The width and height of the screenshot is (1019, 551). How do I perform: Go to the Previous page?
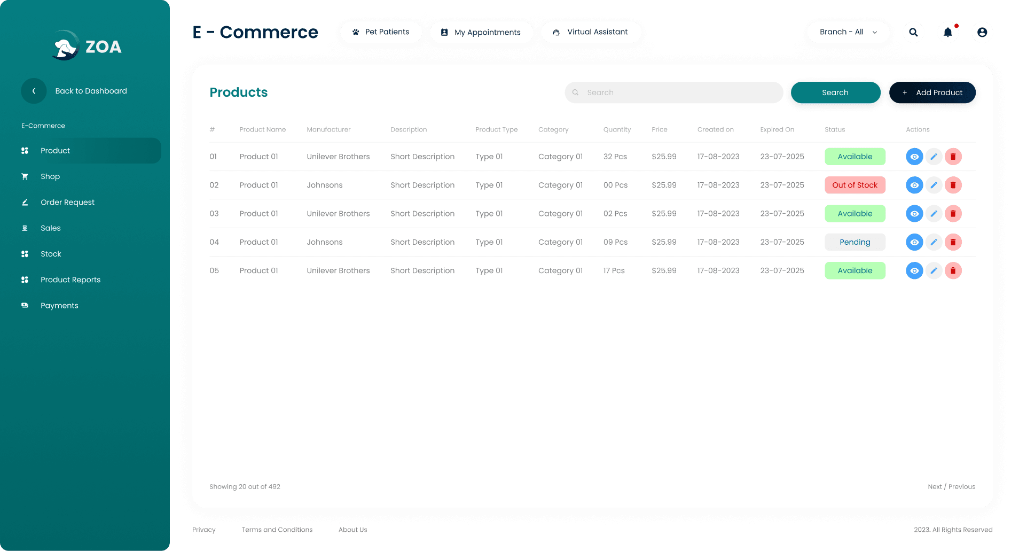pyautogui.click(x=962, y=486)
